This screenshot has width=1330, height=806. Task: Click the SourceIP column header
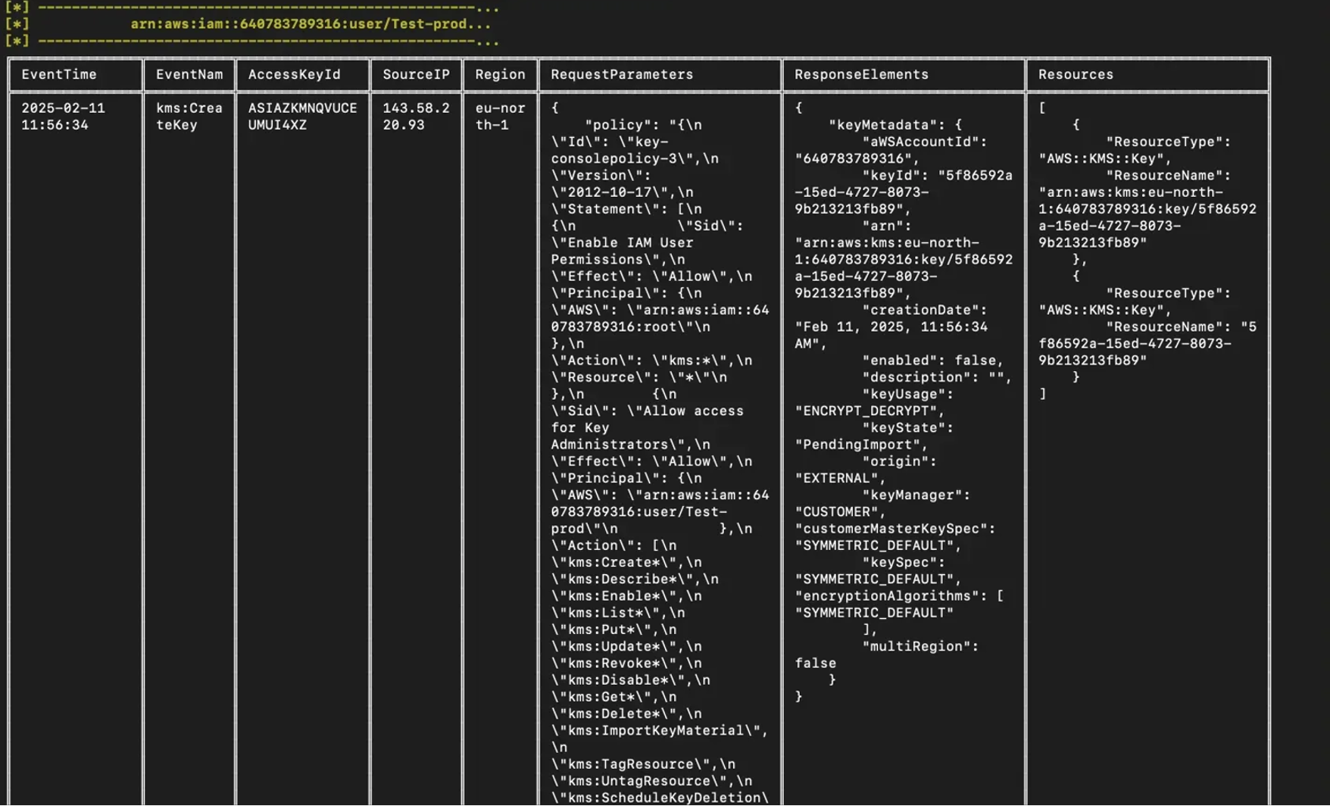point(416,74)
